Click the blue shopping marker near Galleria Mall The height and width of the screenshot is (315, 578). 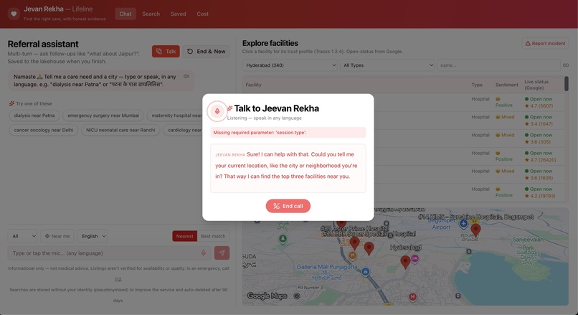click(365, 272)
